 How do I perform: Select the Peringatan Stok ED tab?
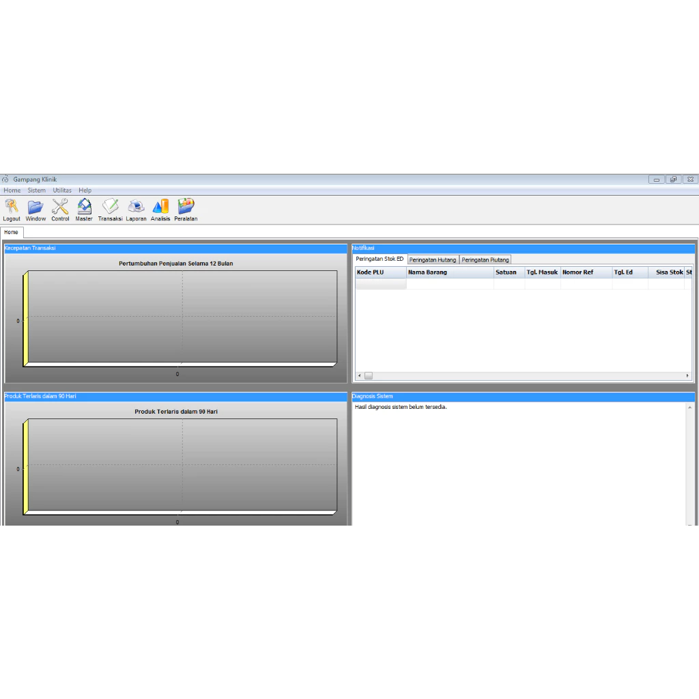(x=380, y=259)
